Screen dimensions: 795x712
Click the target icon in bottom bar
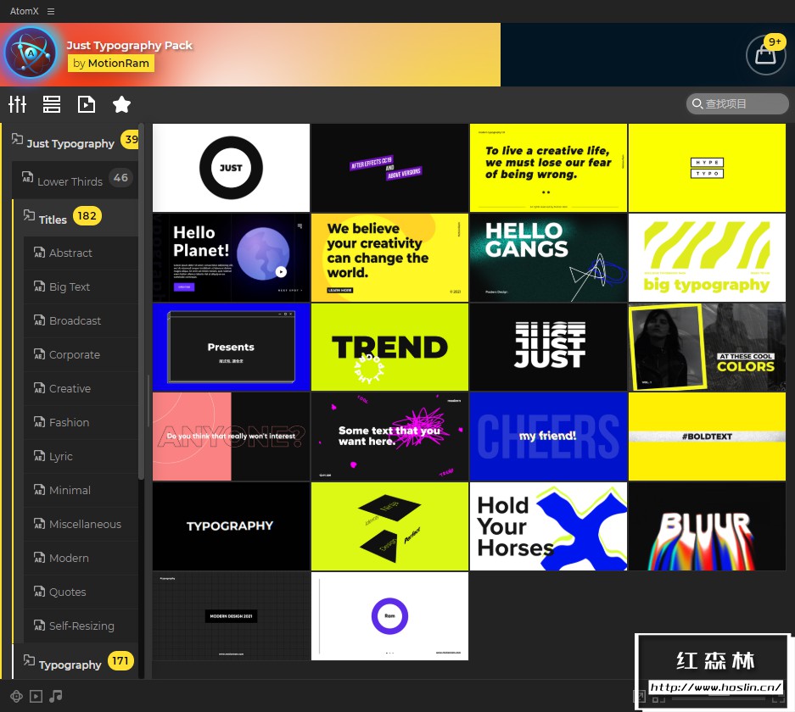coord(16,696)
